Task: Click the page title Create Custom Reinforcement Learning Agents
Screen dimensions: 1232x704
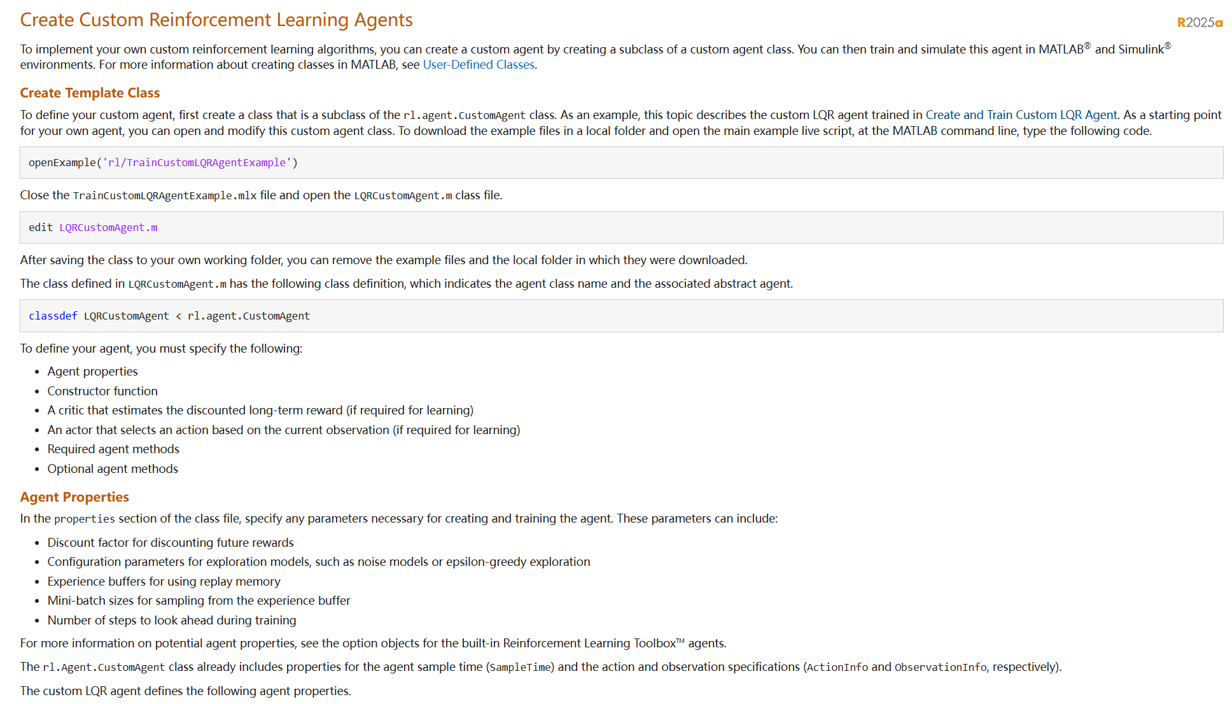Action: 216,20
